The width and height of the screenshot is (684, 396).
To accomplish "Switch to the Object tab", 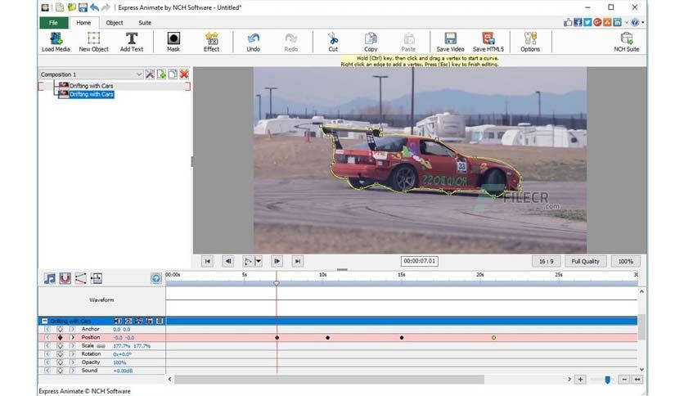I will [x=115, y=23].
